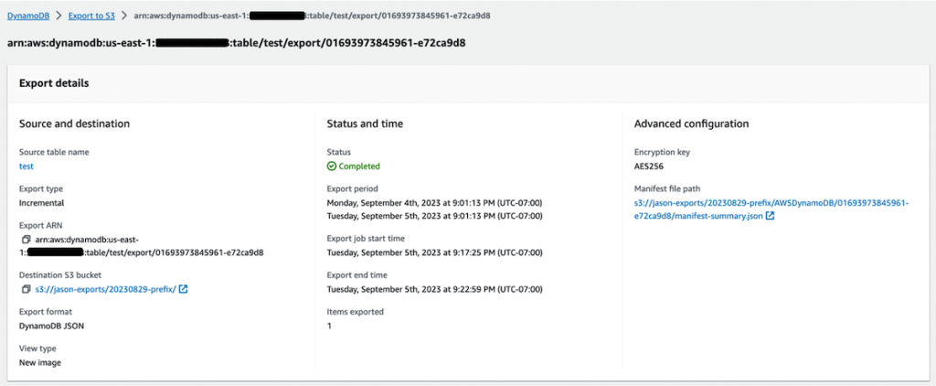Open s3://jason-exports/20230829-prefix/ bucket link
The width and height of the screenshot is (936, 386).
coord(106,289)
